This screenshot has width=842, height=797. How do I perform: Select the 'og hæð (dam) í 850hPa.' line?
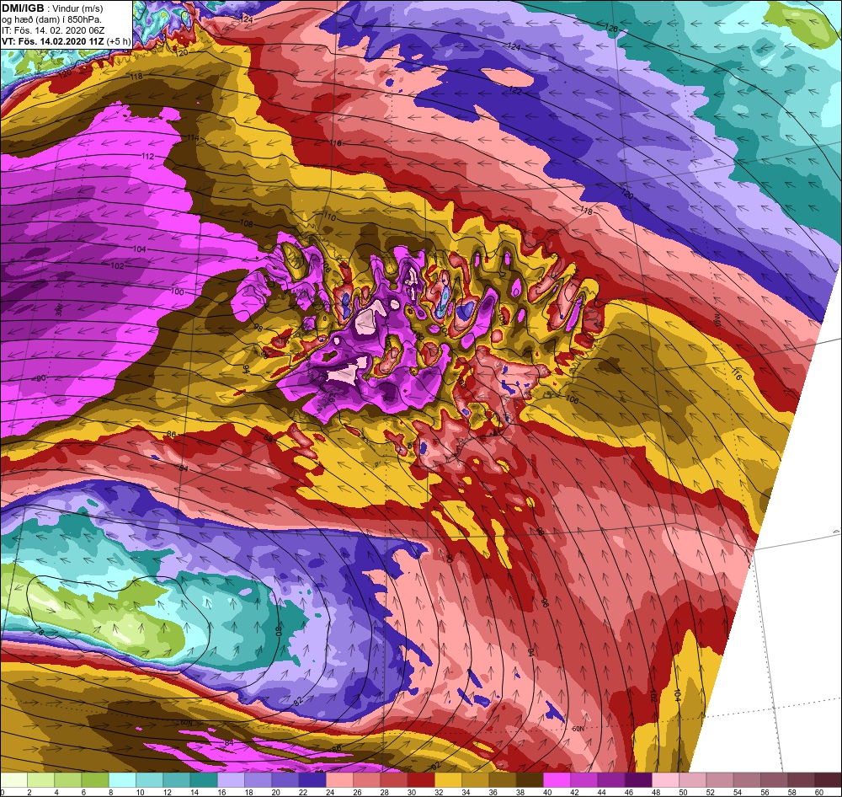tap(52, 19)
